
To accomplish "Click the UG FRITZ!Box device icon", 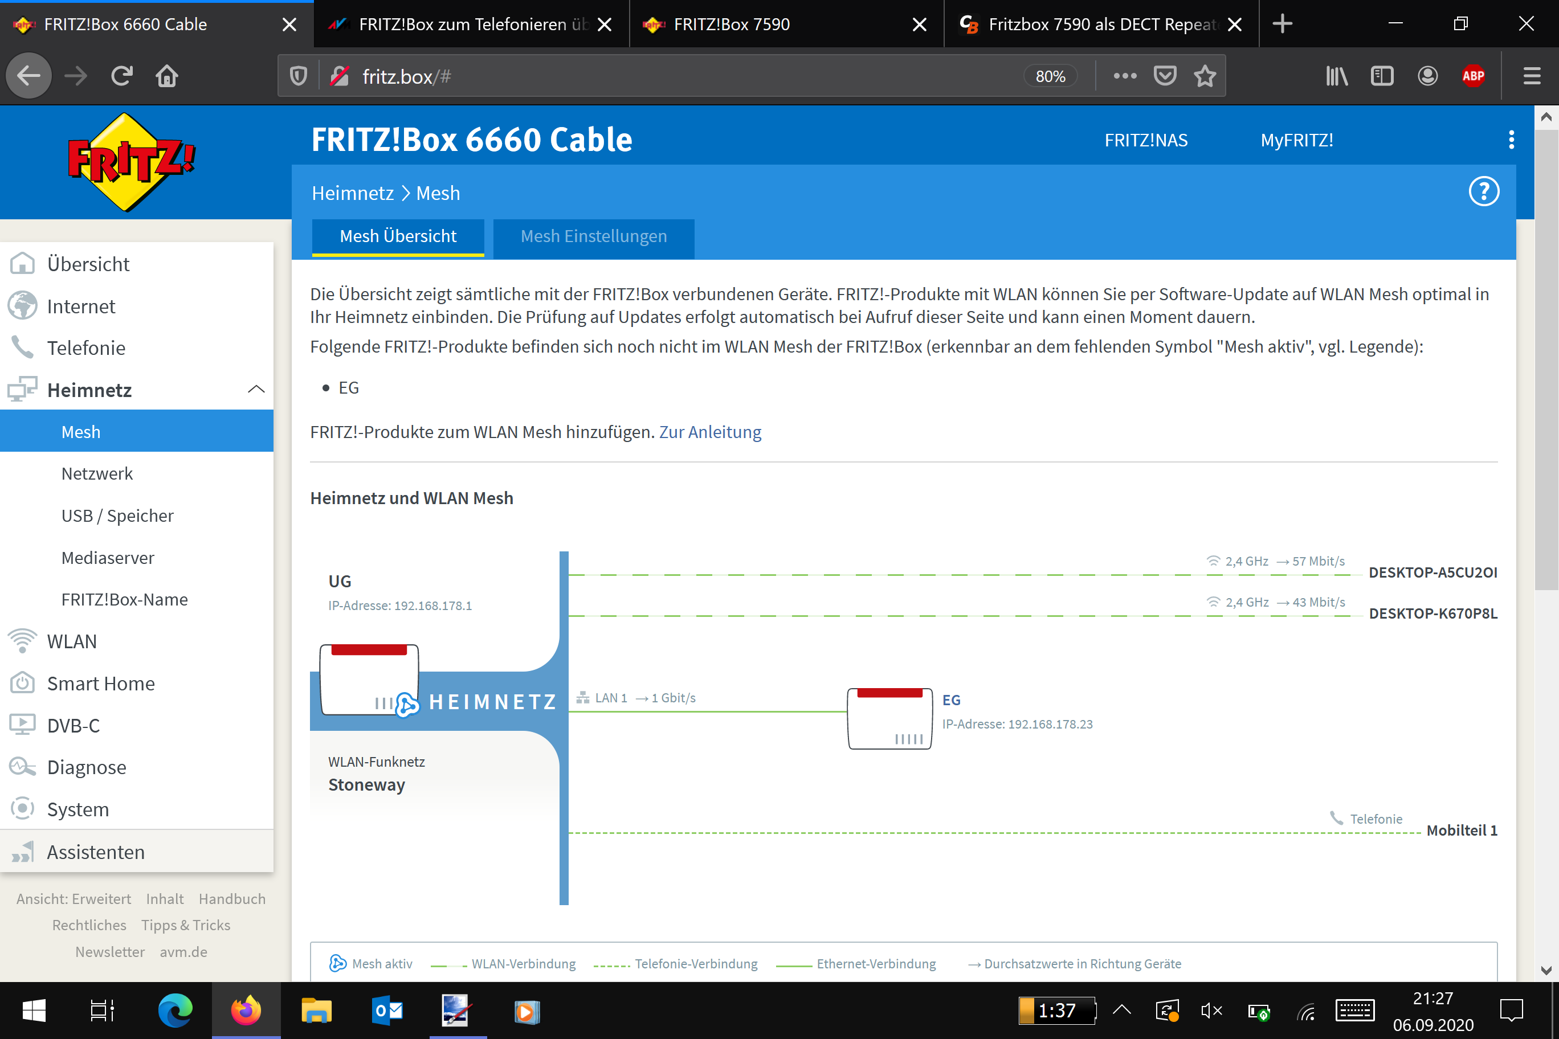I will tap(369, 679).
